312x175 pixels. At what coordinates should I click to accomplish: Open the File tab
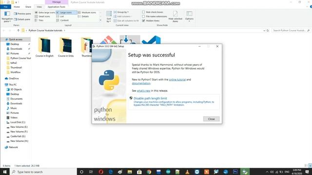tap(5, 7)
